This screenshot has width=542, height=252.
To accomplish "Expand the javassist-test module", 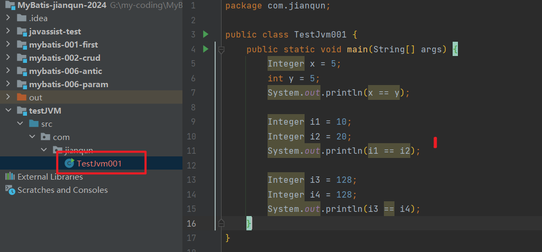I will (x=8, y=31).
